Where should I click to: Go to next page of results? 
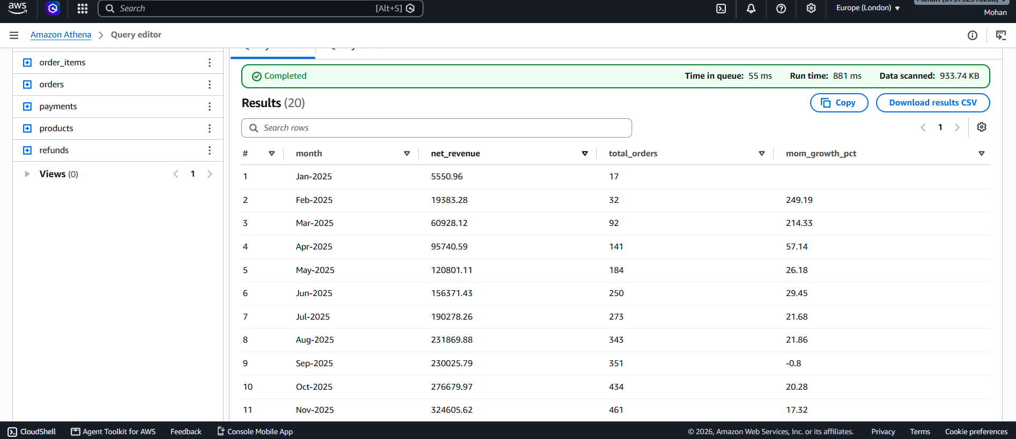[x=957, y=127]
